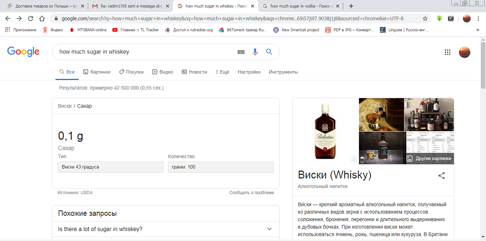Bookmark this page with the star icon
This screenshot has width=486, height=241.
(x=425, y=18)
